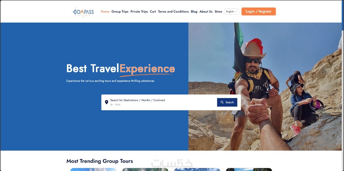344x171 pixels.
Task: Click the Compass logo
Action: (83, 12)
